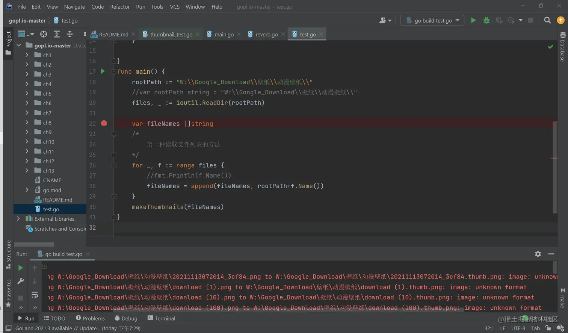Fold the for loop at line 26
The height and width of the screenshot is (333, 568).
[x=114, y=165]
